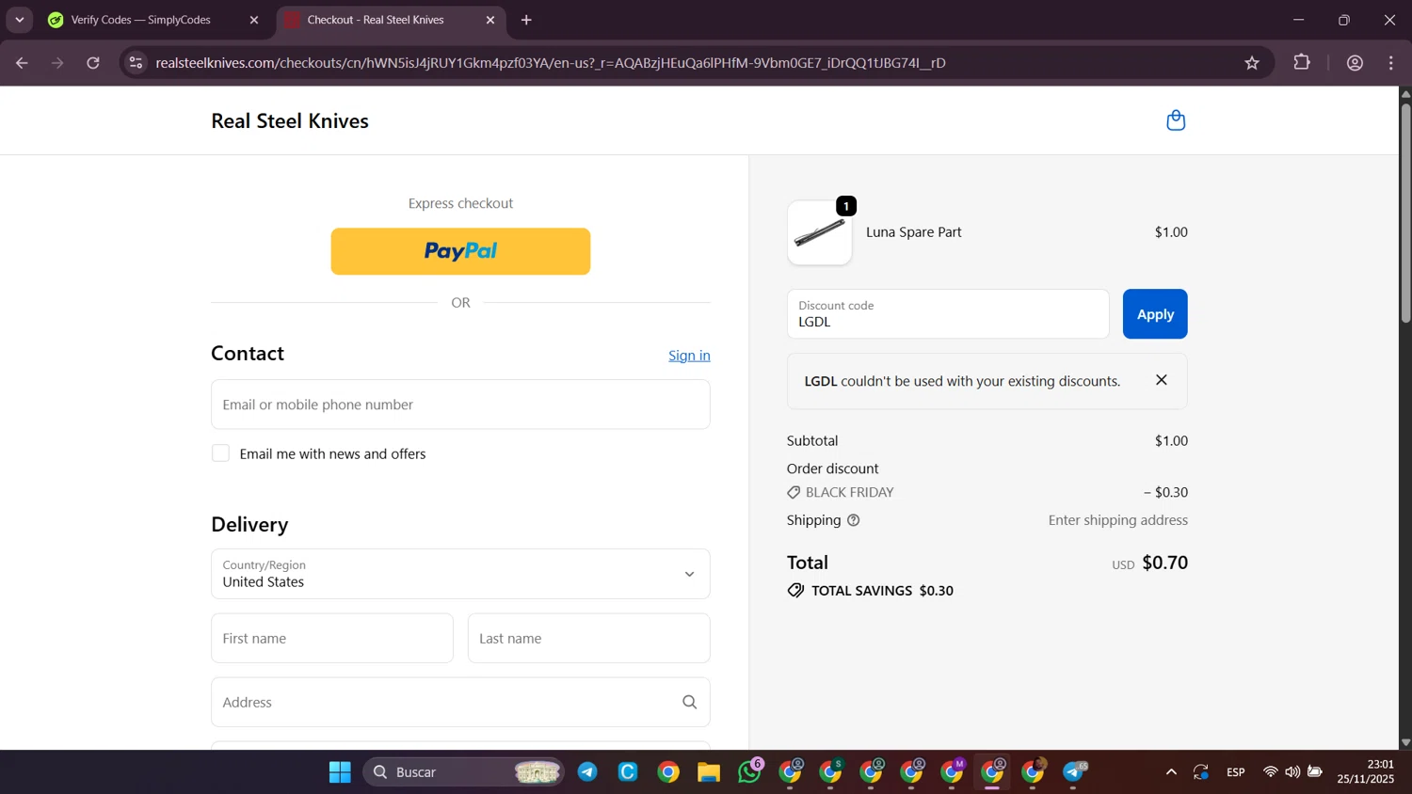
Task: Click the Sign in link
Action: [689, 356]
